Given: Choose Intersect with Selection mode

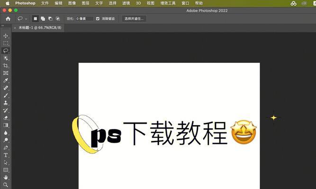Looking at the screenshot, I should (58, 19).
